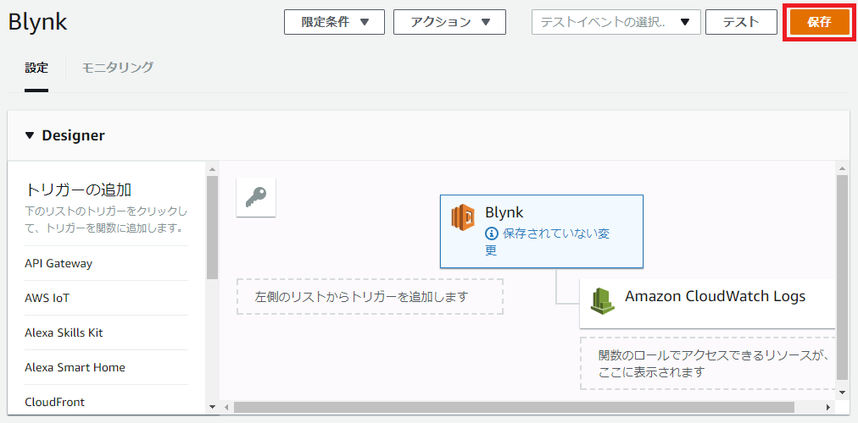The height and width of the screenshot is (423, 858).
Task: Click the trigger list scrollbar thumb
Action: 212,227
